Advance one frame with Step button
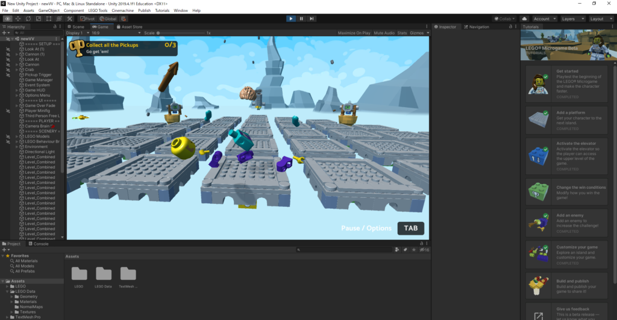 point(312,19)
